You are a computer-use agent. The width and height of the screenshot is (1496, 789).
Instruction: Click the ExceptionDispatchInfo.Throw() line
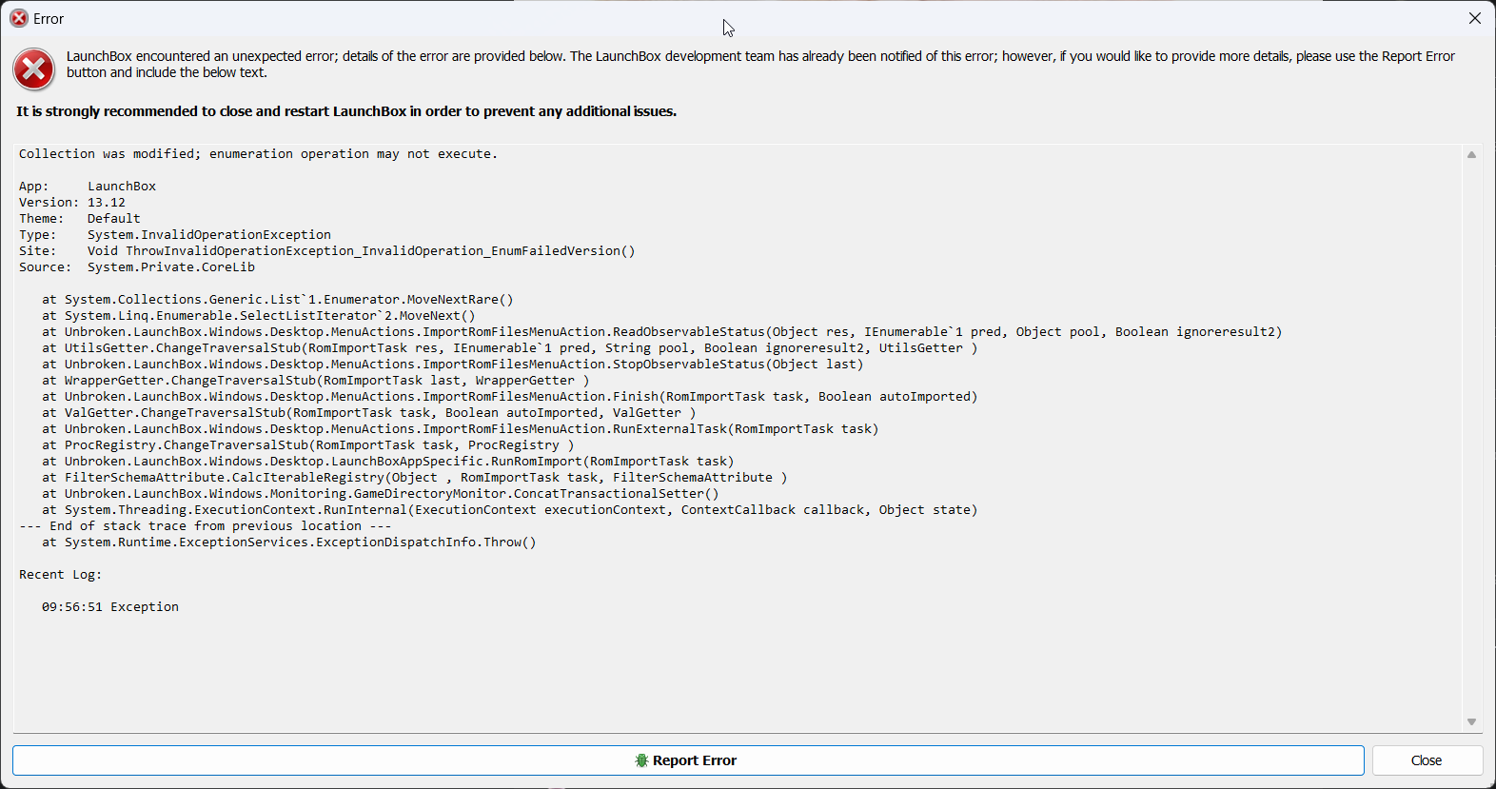(x=289, y=542)
